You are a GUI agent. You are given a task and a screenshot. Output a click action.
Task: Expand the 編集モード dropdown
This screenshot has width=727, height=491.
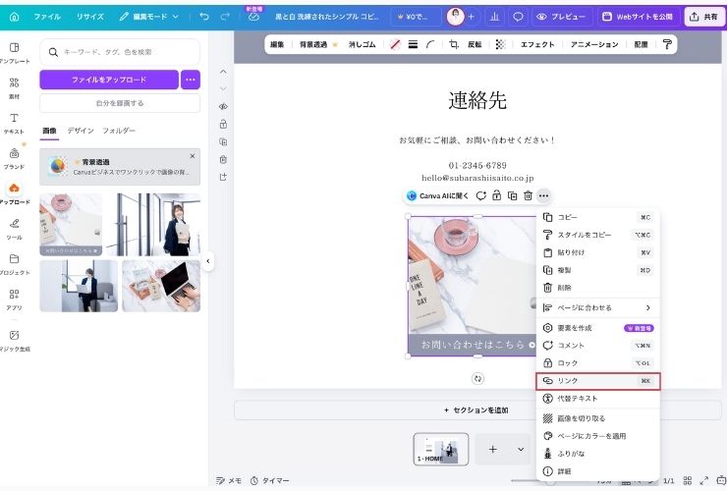(x=149, y=17)
